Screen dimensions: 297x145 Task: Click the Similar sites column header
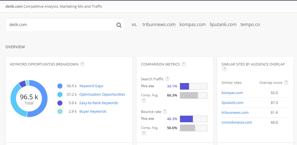point(231,83)
